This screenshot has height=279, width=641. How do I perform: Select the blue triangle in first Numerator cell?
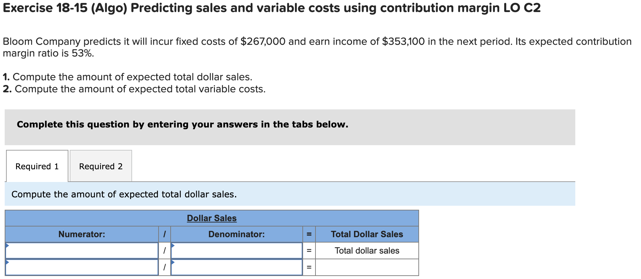pyautogui.click(x=7, y=246)
